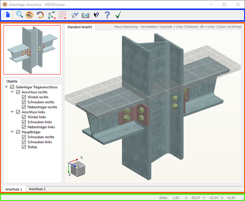Select the magnifier zoom tool
The width and height of the screenshot is (245, 201).
click(19, 15)
